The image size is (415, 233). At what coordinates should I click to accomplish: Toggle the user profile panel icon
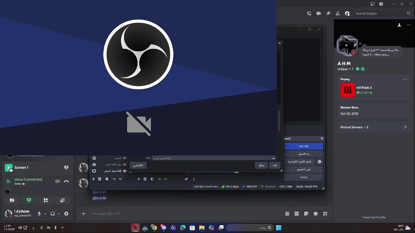[x=347, y=13]
